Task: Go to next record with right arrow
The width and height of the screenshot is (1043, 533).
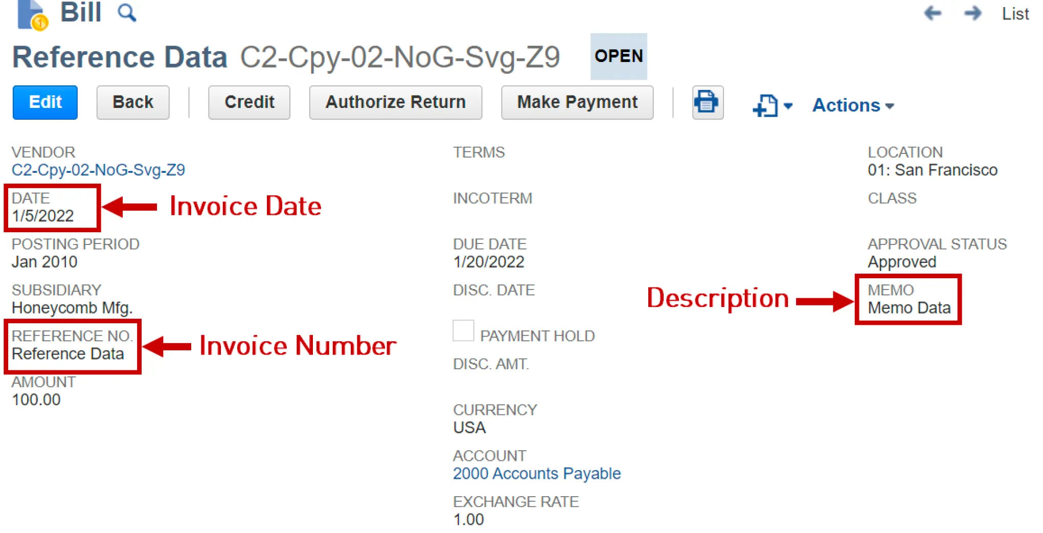Action: click(972, 13)
